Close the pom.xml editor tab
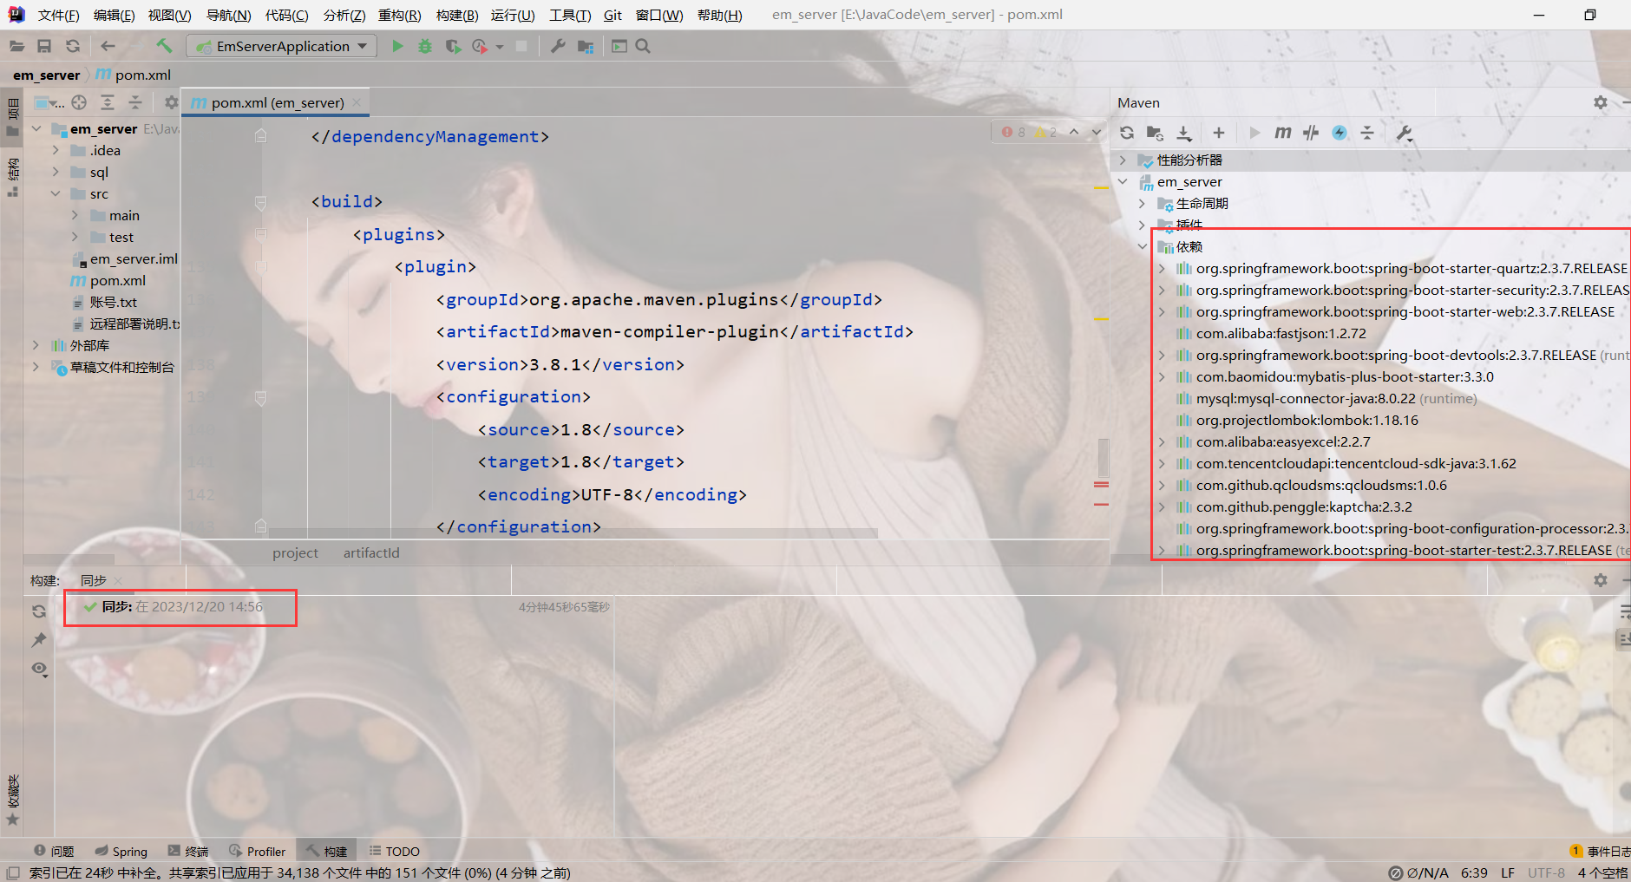The width and height of the screenshot is (1631, 882). pos(357,102)
